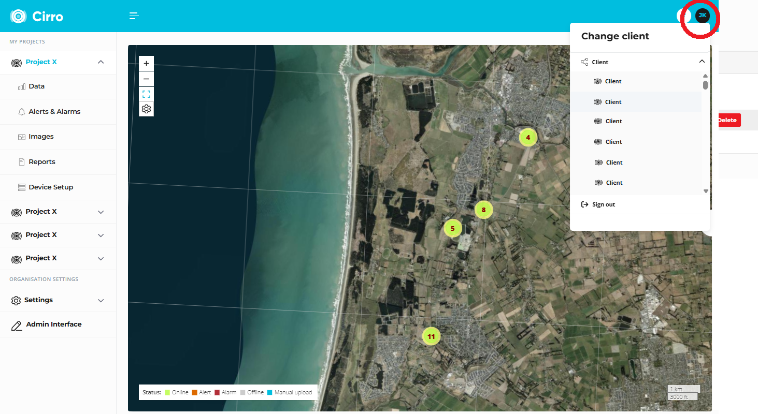Click the map cluster marker 8
758x414 pixels.
pos(483,210)
